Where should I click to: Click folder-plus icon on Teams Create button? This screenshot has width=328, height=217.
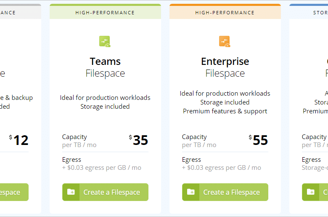point(71,192)
